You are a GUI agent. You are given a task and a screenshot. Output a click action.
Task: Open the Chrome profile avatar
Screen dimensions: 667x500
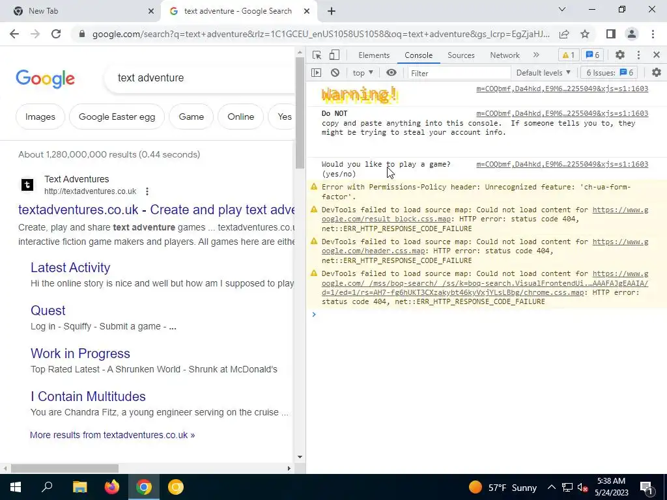(x=632, y=34)
